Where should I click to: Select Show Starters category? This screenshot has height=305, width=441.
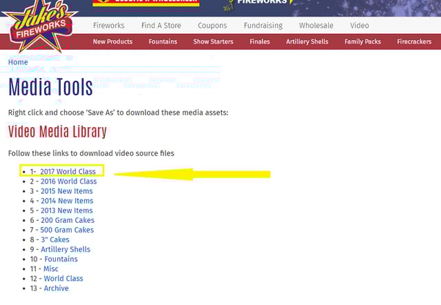(213, 41)
